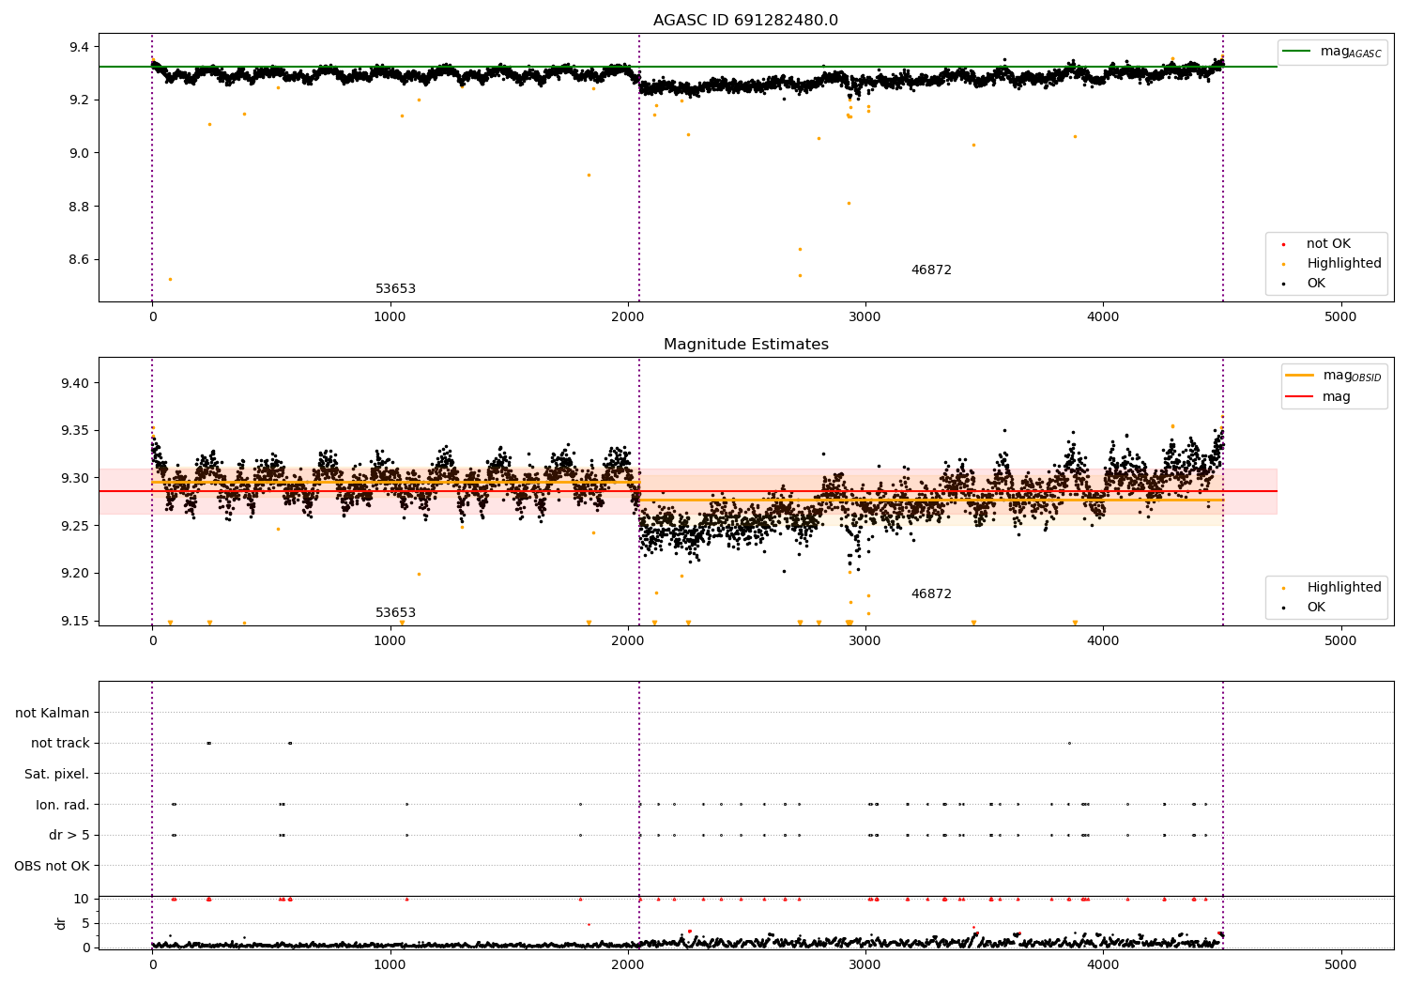Click x-axis tick '5000' below the dr plot
This screenshot has height=986, width=1408.
(1340, 965)
